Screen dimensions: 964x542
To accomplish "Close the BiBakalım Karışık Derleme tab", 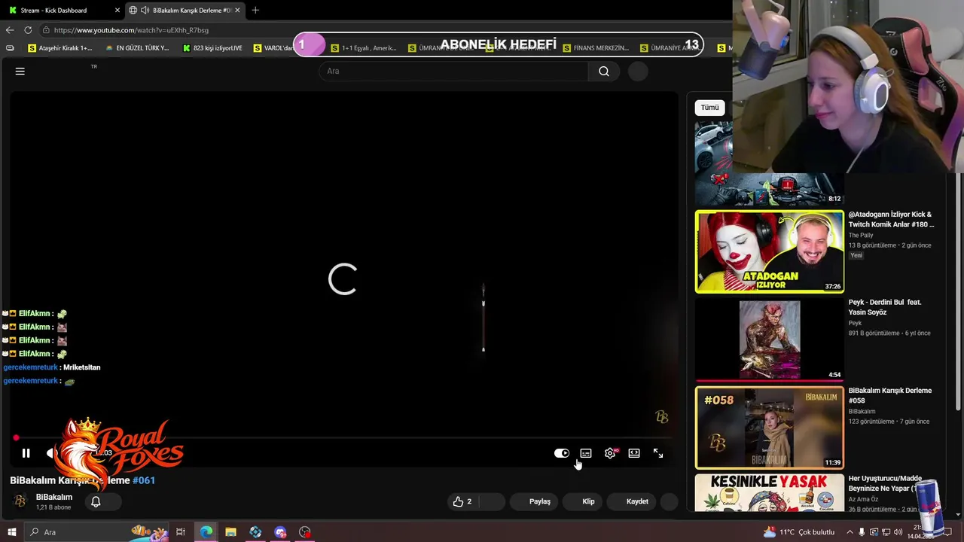I will [x=237, y=11].
